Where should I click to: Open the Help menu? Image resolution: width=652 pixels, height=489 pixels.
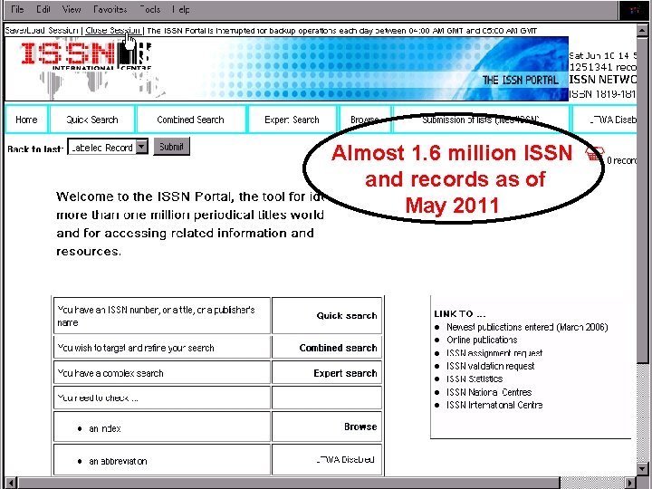(x=181, y=9)
